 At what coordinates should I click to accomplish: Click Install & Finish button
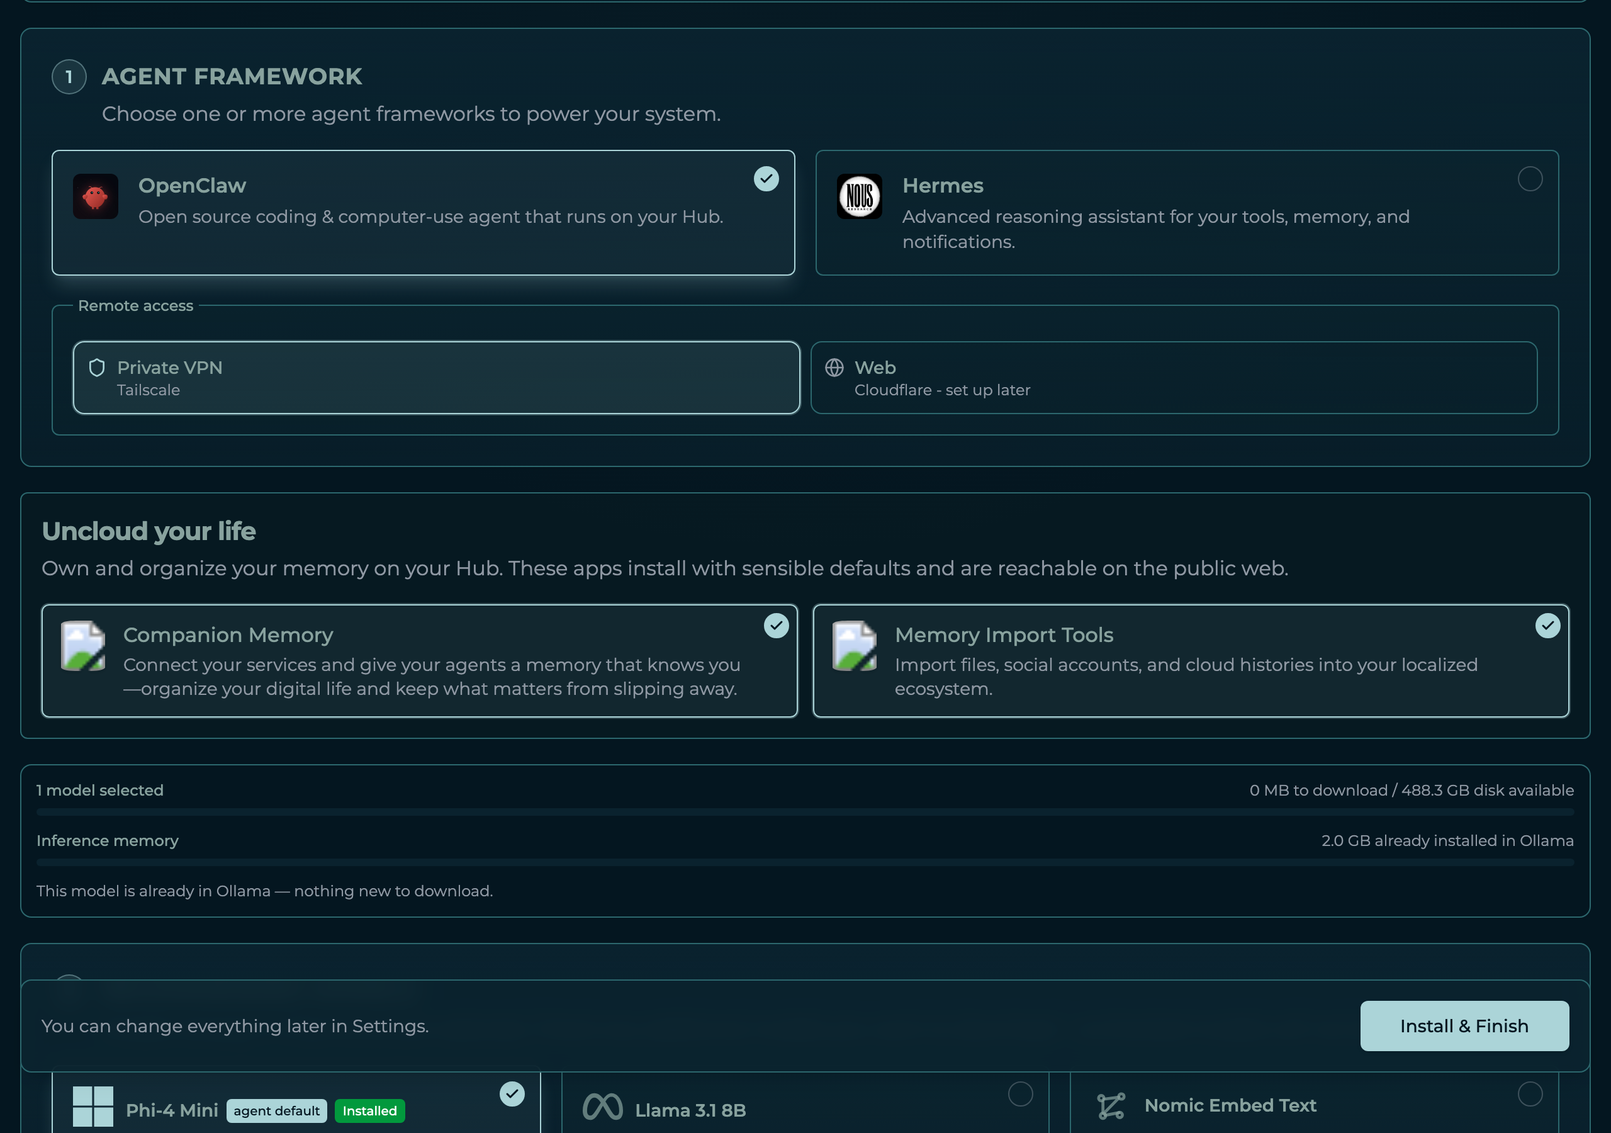pos(1464,1025)
